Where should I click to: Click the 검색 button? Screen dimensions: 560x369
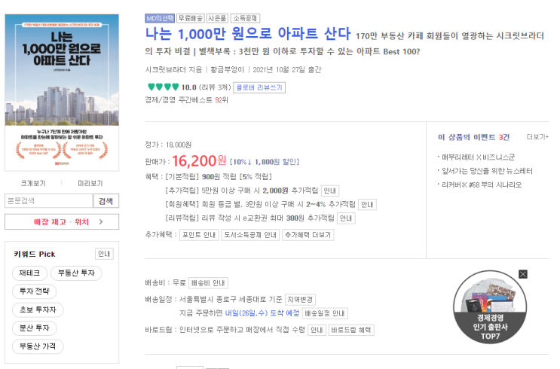(x=106, y=201)
